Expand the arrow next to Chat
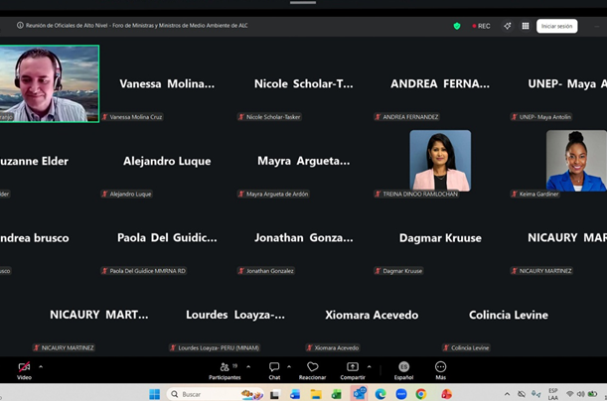Viewport: 607px width, 401px height. pos(289,366)
